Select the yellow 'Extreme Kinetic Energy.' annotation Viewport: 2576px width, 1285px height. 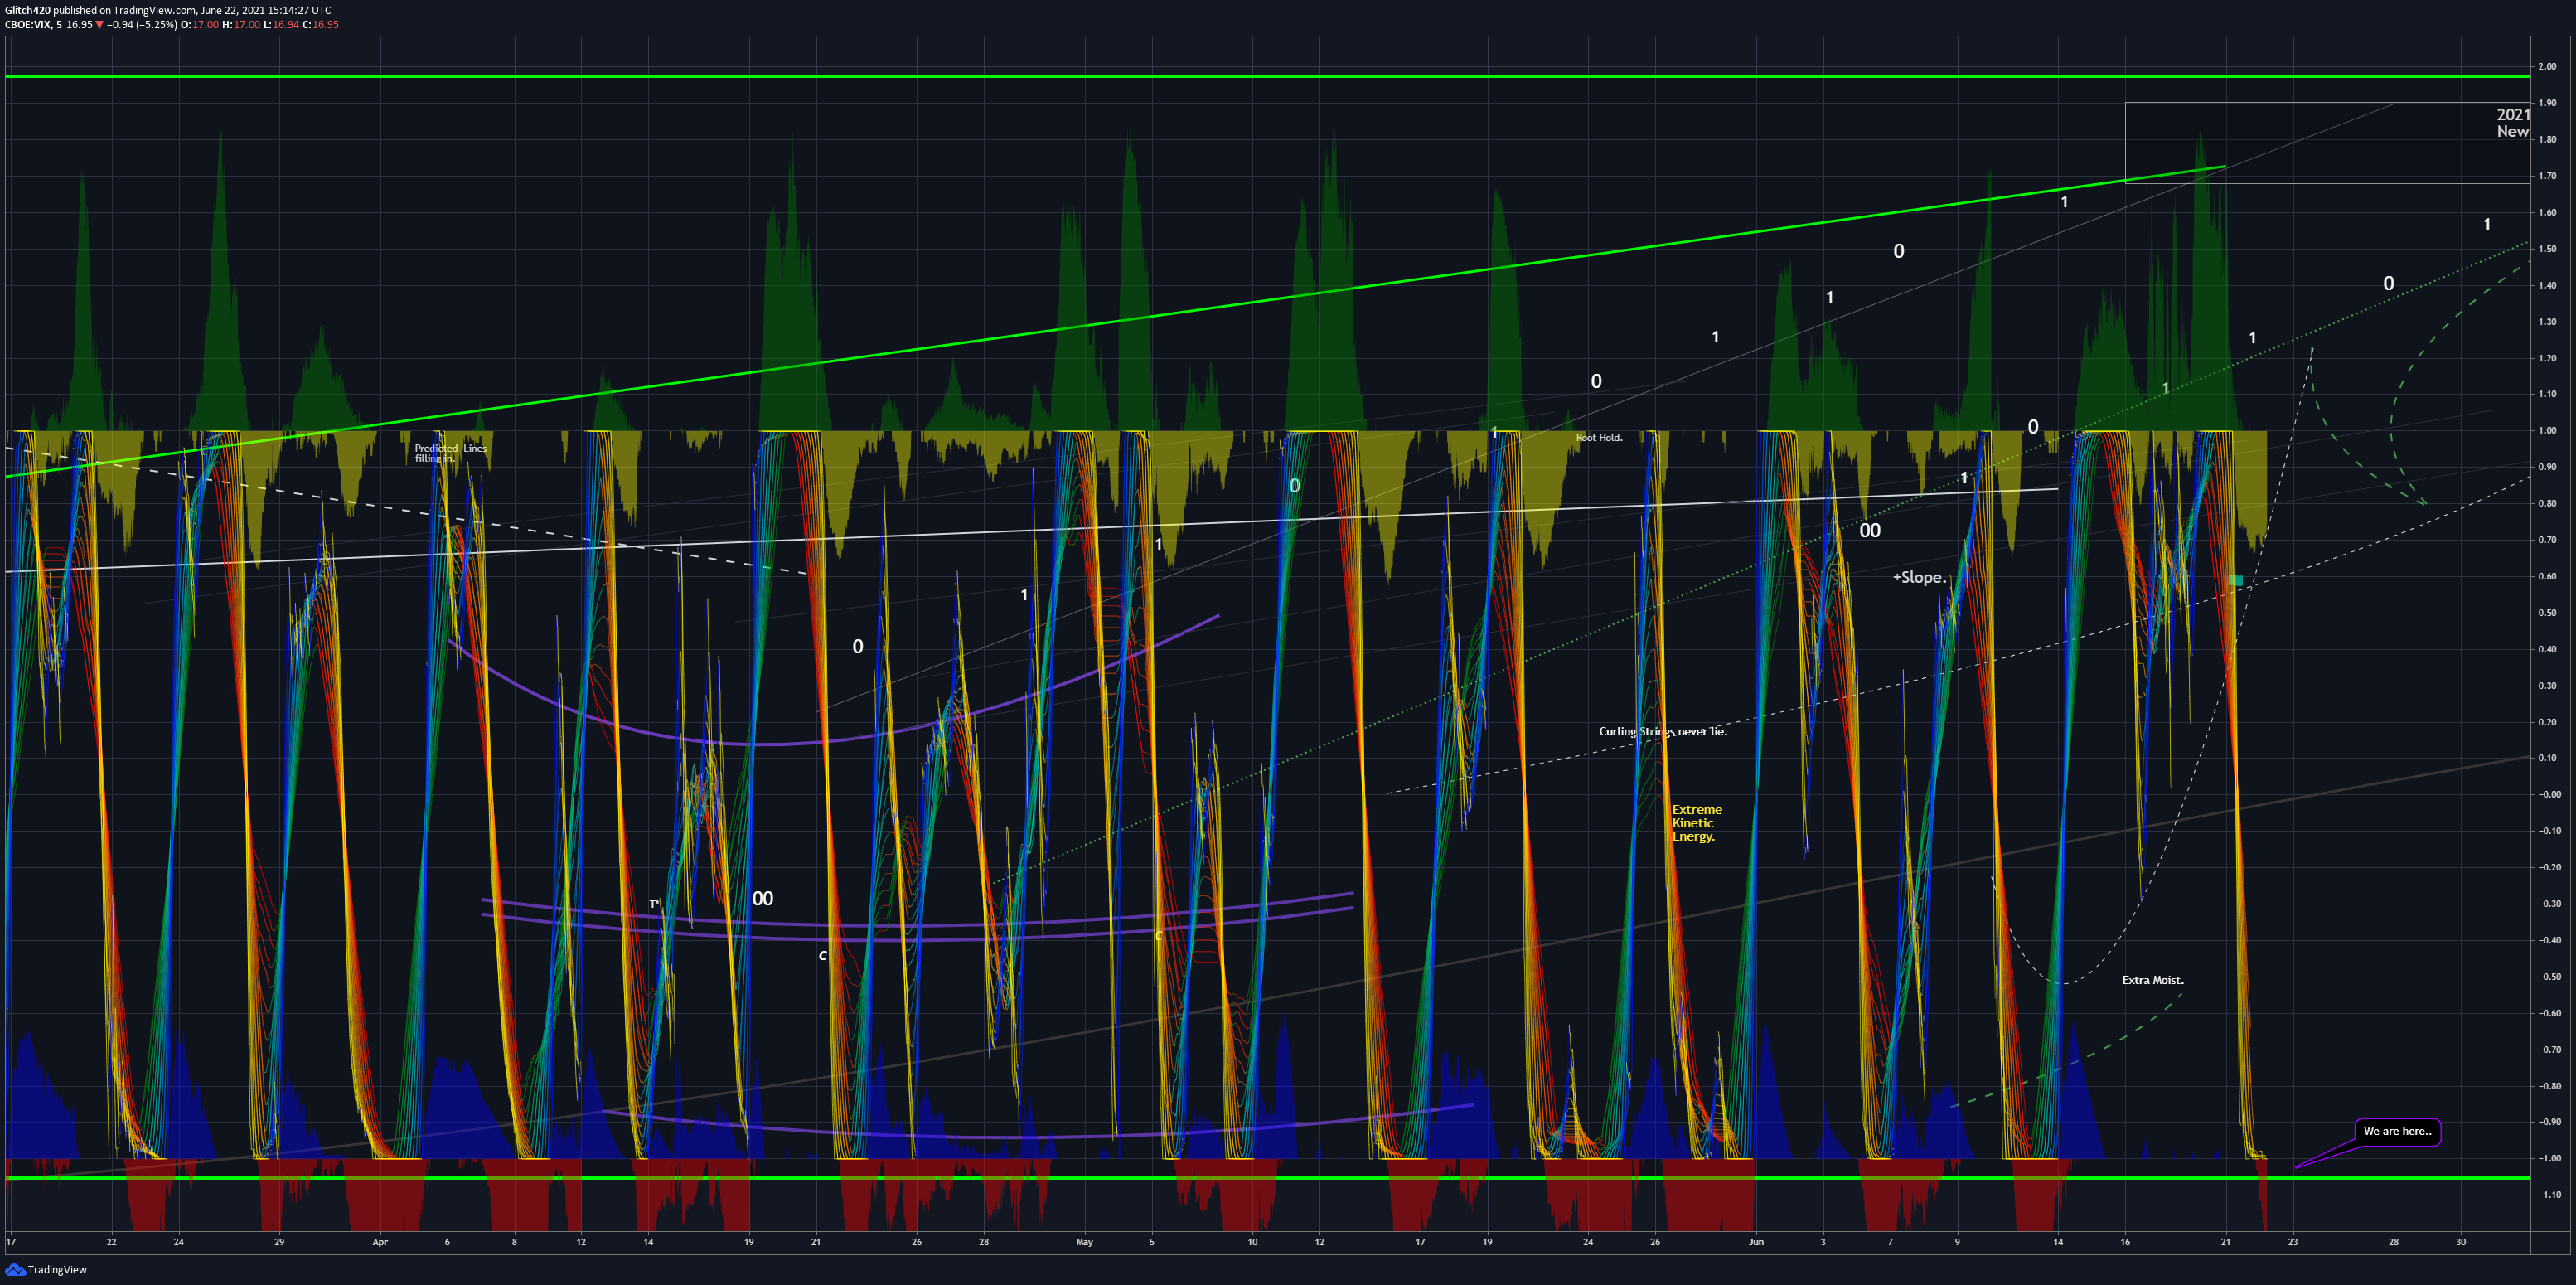point(1697,823)
